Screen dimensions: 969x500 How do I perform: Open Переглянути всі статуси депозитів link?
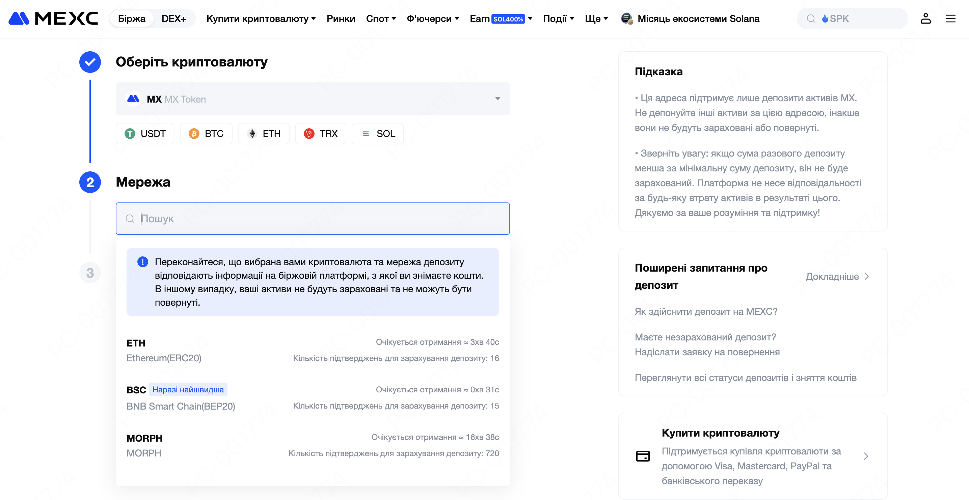pos(746,378)
